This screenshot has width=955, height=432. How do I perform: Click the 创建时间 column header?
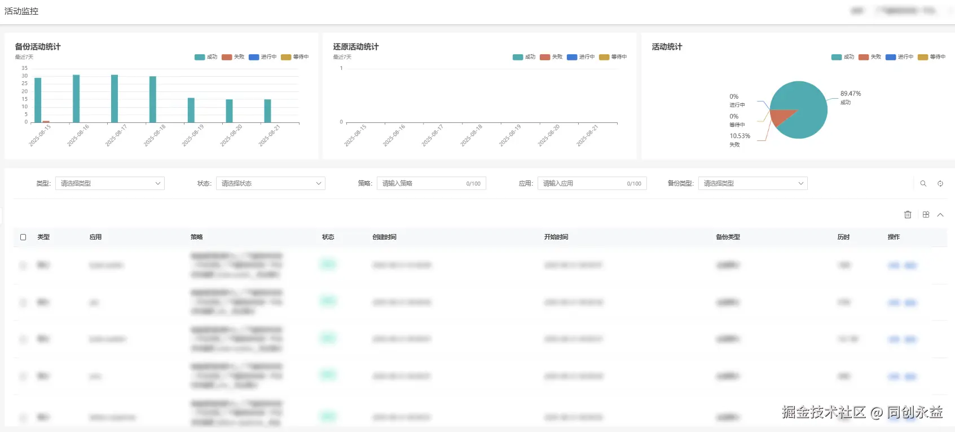coord(384,237)
